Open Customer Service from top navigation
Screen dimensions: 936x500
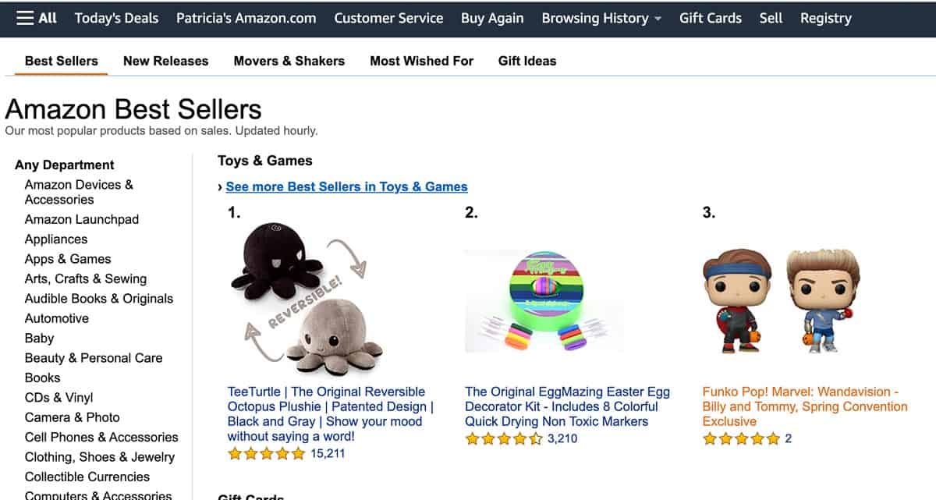[x=388, y=17]
